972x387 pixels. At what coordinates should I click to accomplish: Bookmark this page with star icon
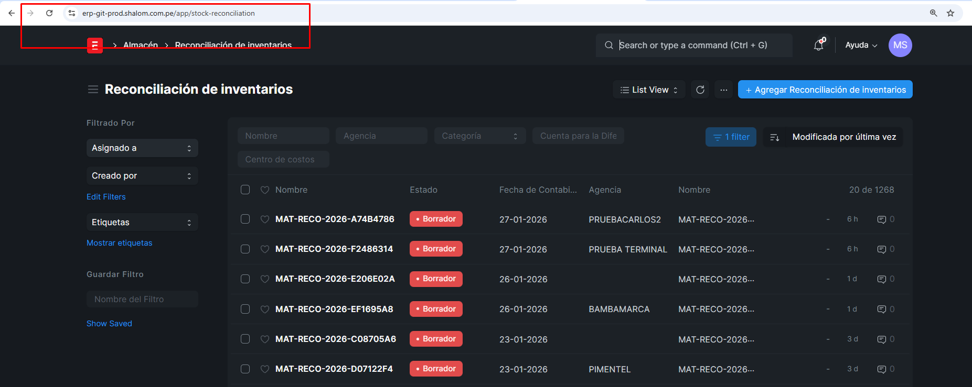click(x=950, y=13)
